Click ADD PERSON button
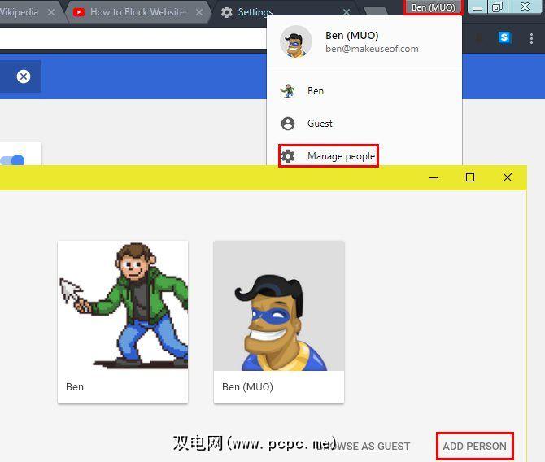Viewport: 545px width, 462px height. coord(474,446)
